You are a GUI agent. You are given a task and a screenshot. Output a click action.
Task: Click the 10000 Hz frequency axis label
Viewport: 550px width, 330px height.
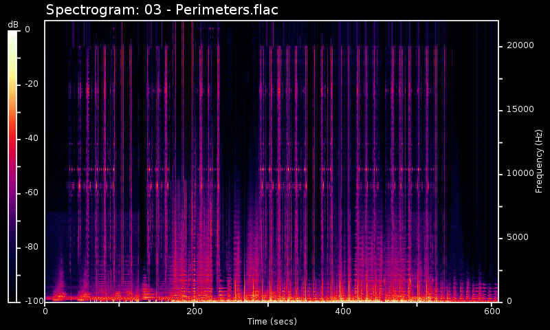[520, 173]
